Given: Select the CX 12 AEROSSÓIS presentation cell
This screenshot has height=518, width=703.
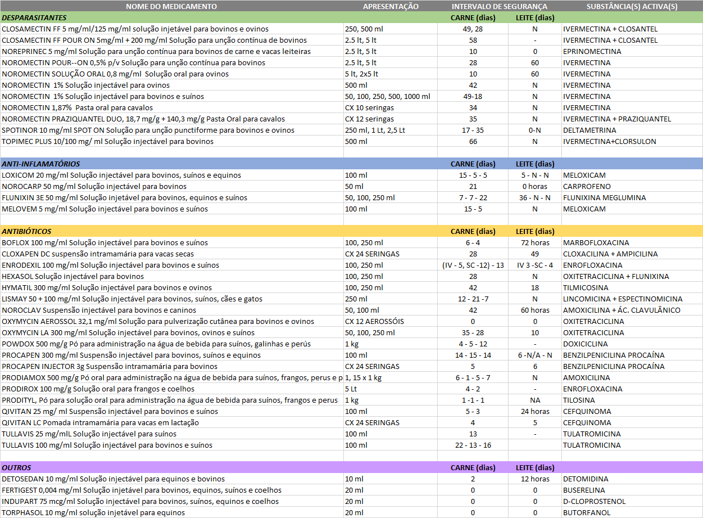Looking at the screenshot, I should tap(391, 321).
